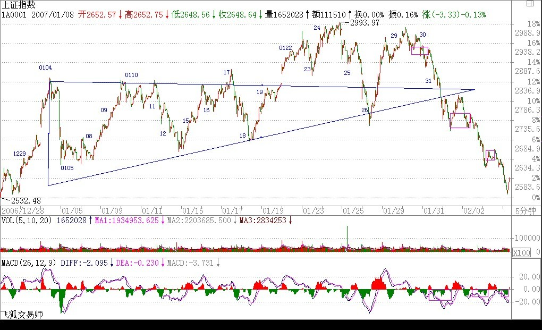This screenshot has width=542, height=330.
Task: Select magenta rectangle near annotation 30
Action: pyautogui.click(x=419, y=50)
